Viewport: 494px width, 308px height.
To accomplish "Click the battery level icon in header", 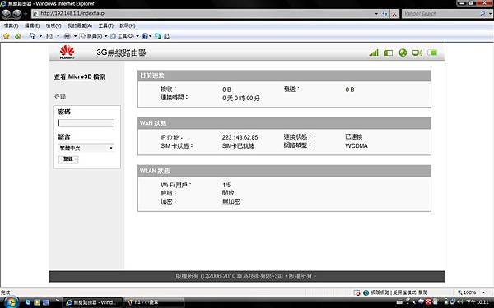I will pyautogui.click(x=433, y=53).
